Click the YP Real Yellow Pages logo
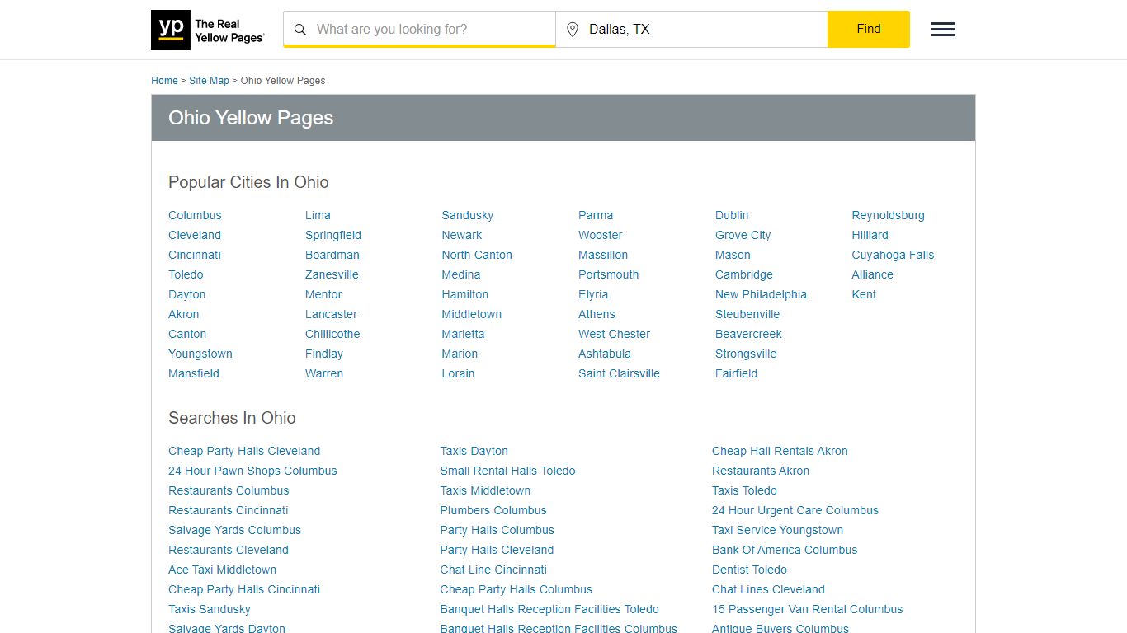1127x633 pixels. (208, 30)
